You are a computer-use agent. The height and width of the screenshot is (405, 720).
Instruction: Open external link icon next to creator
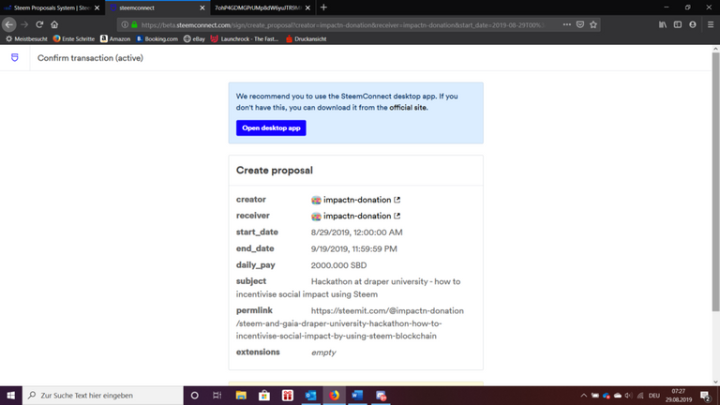(x=397, y=200)
